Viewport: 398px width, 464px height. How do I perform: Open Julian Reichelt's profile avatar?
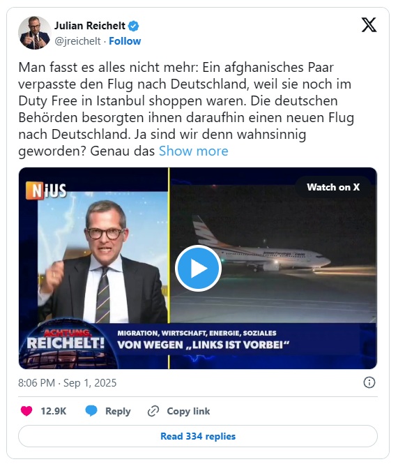(34, 33)
